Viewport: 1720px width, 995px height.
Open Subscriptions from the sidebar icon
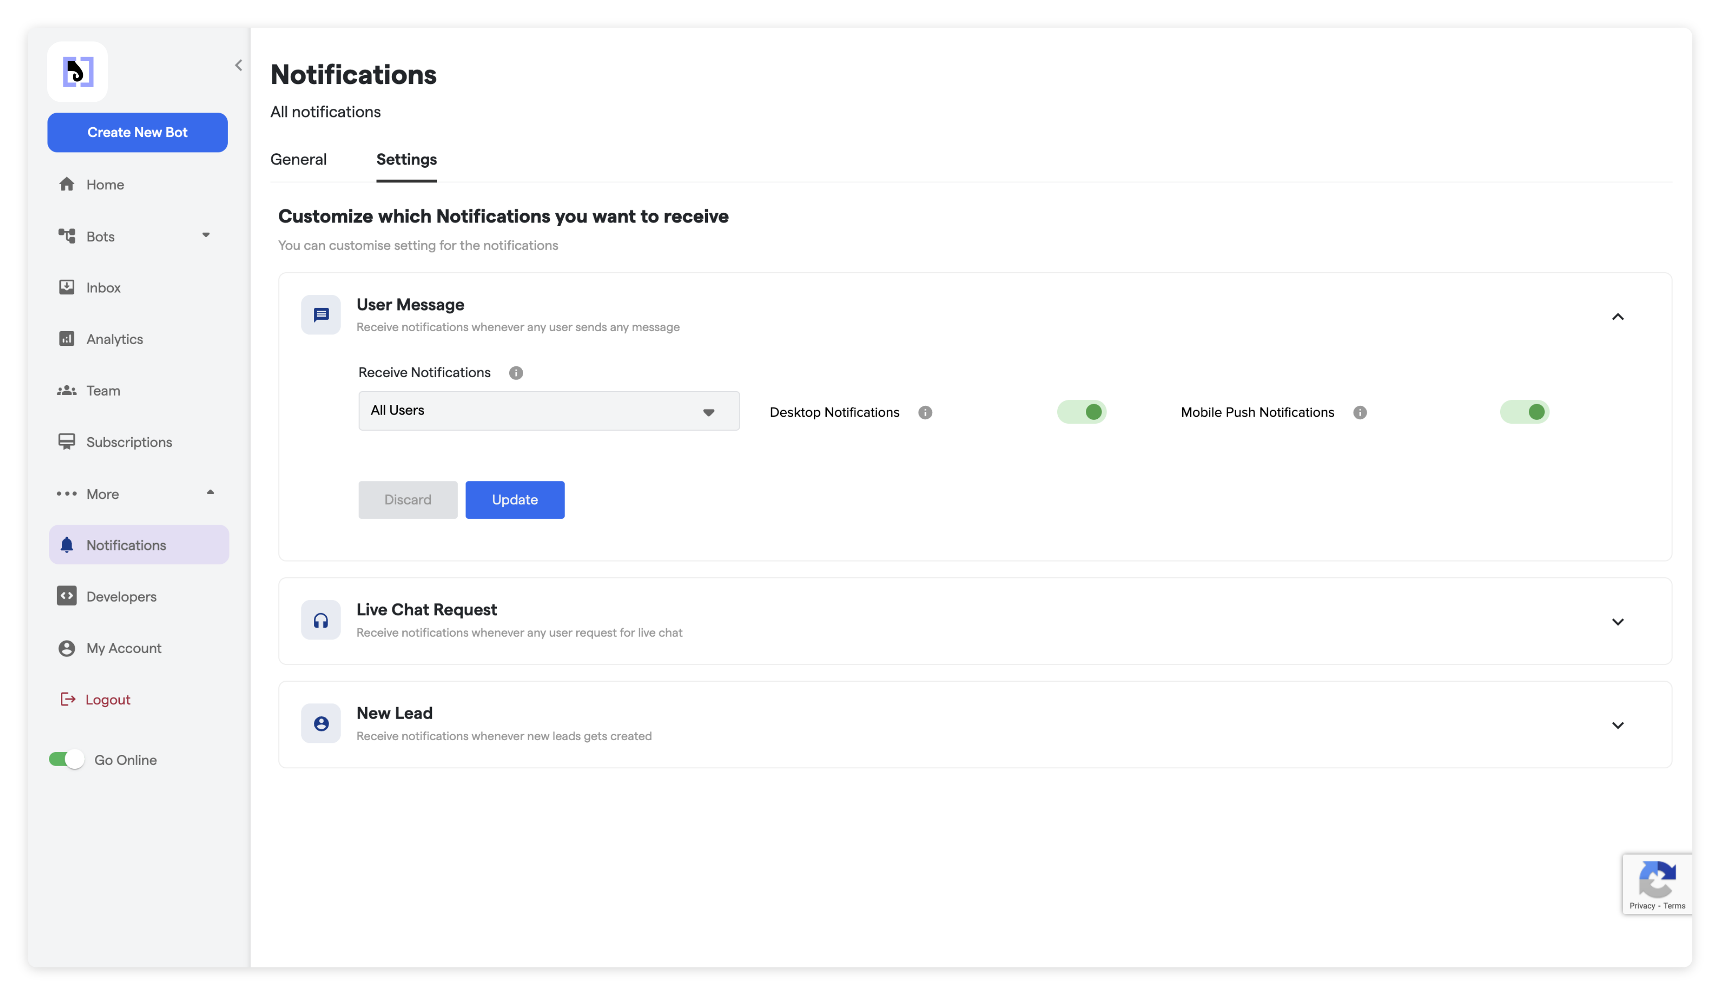click(66, 442)
